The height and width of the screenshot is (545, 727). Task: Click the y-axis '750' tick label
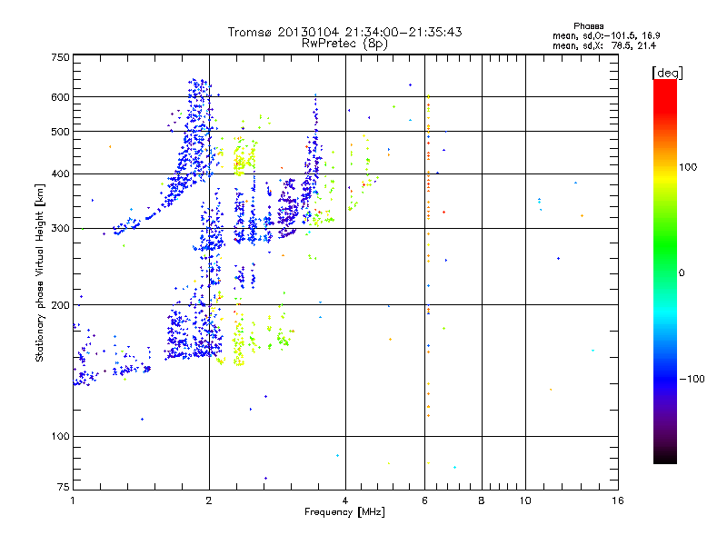point(60,57)
